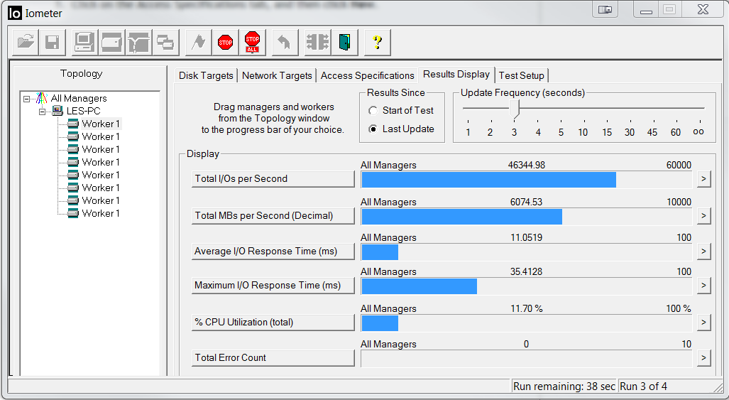729x400 pixels.
Task: Open the About help question mark icon
Action: [378, 43]
